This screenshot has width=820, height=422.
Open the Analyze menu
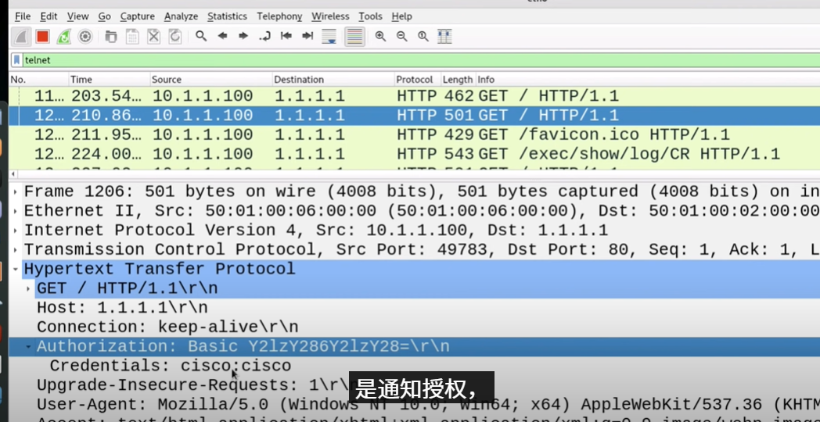click(x=181, y=16)
